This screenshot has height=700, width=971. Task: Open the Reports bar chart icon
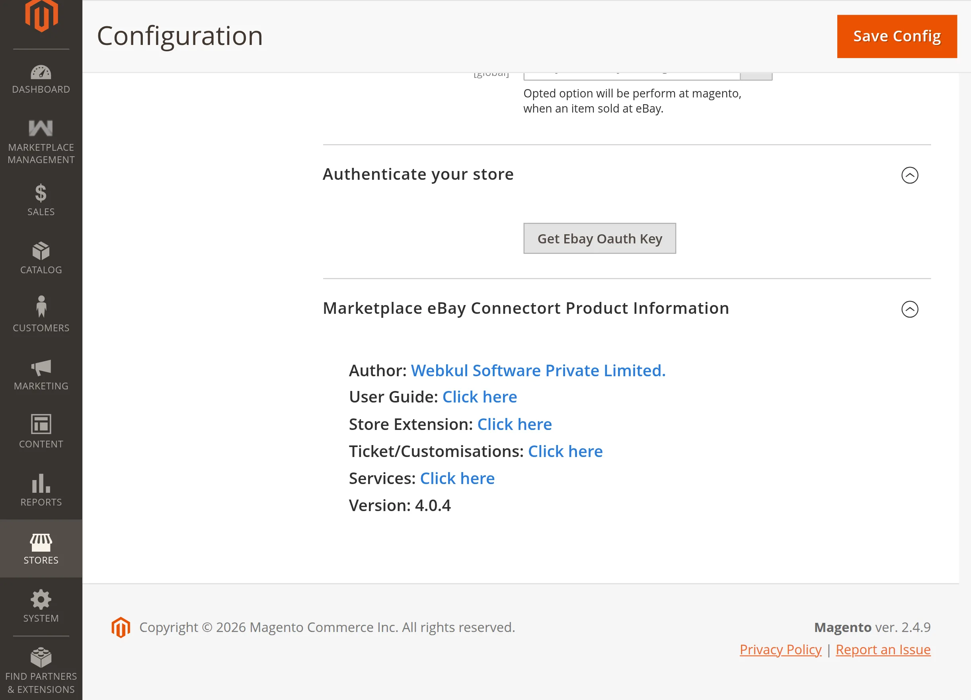pyautogui.click(x=41, y=483)
